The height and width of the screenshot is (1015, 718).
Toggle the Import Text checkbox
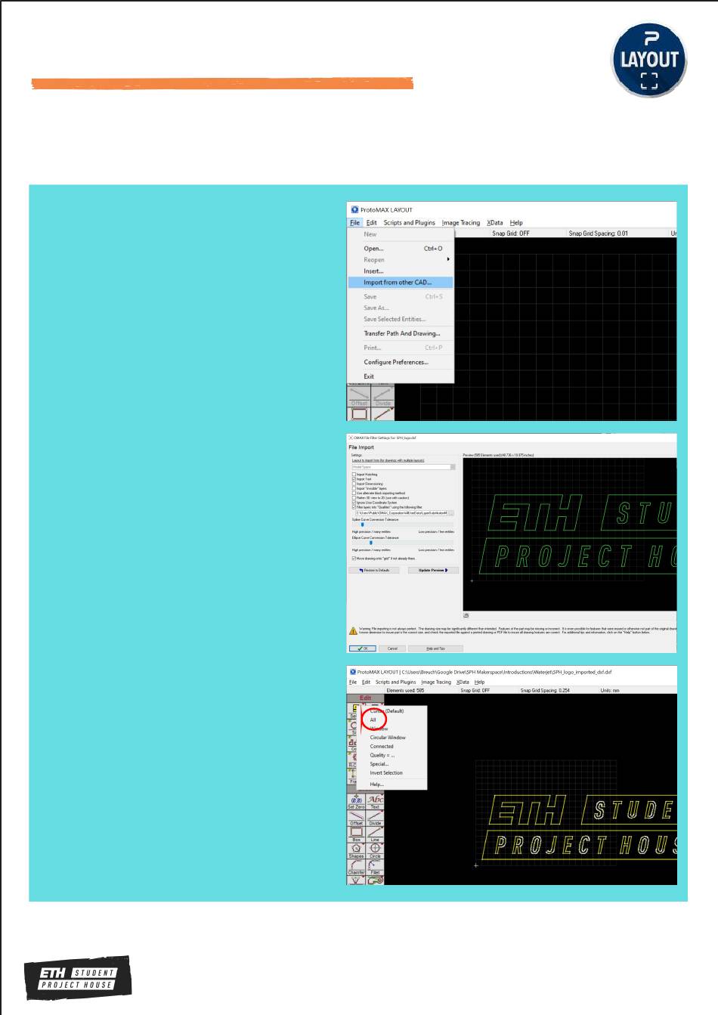coord(354,479)
